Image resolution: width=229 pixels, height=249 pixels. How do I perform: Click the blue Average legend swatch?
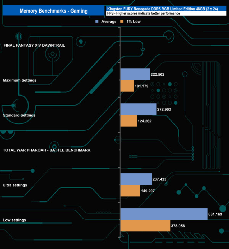97,22
